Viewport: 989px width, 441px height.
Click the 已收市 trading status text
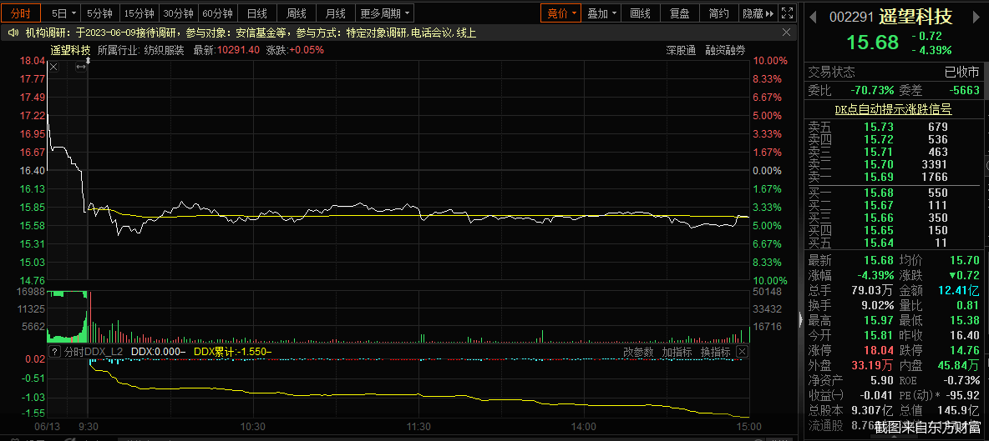(962, 72)
